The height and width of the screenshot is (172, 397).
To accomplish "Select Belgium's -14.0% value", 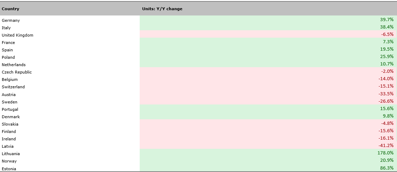I will pyautogui.click(x=386, y=79).
